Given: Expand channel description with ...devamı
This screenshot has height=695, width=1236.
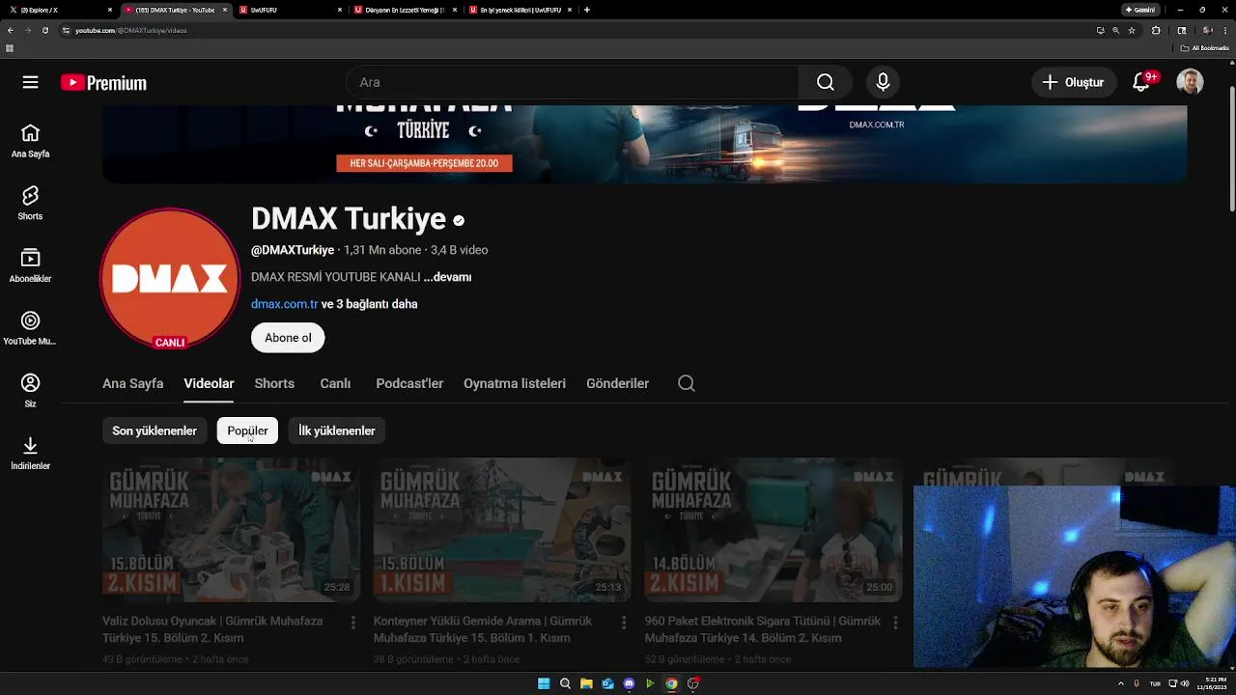Looking at the screenshot, I should 447,277.
